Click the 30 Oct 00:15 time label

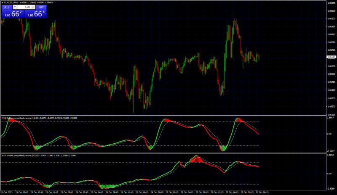point(262,192)
